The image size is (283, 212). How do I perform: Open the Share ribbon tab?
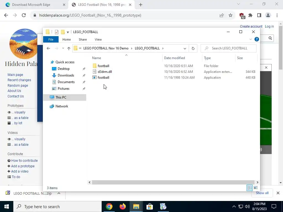(83, 39)
